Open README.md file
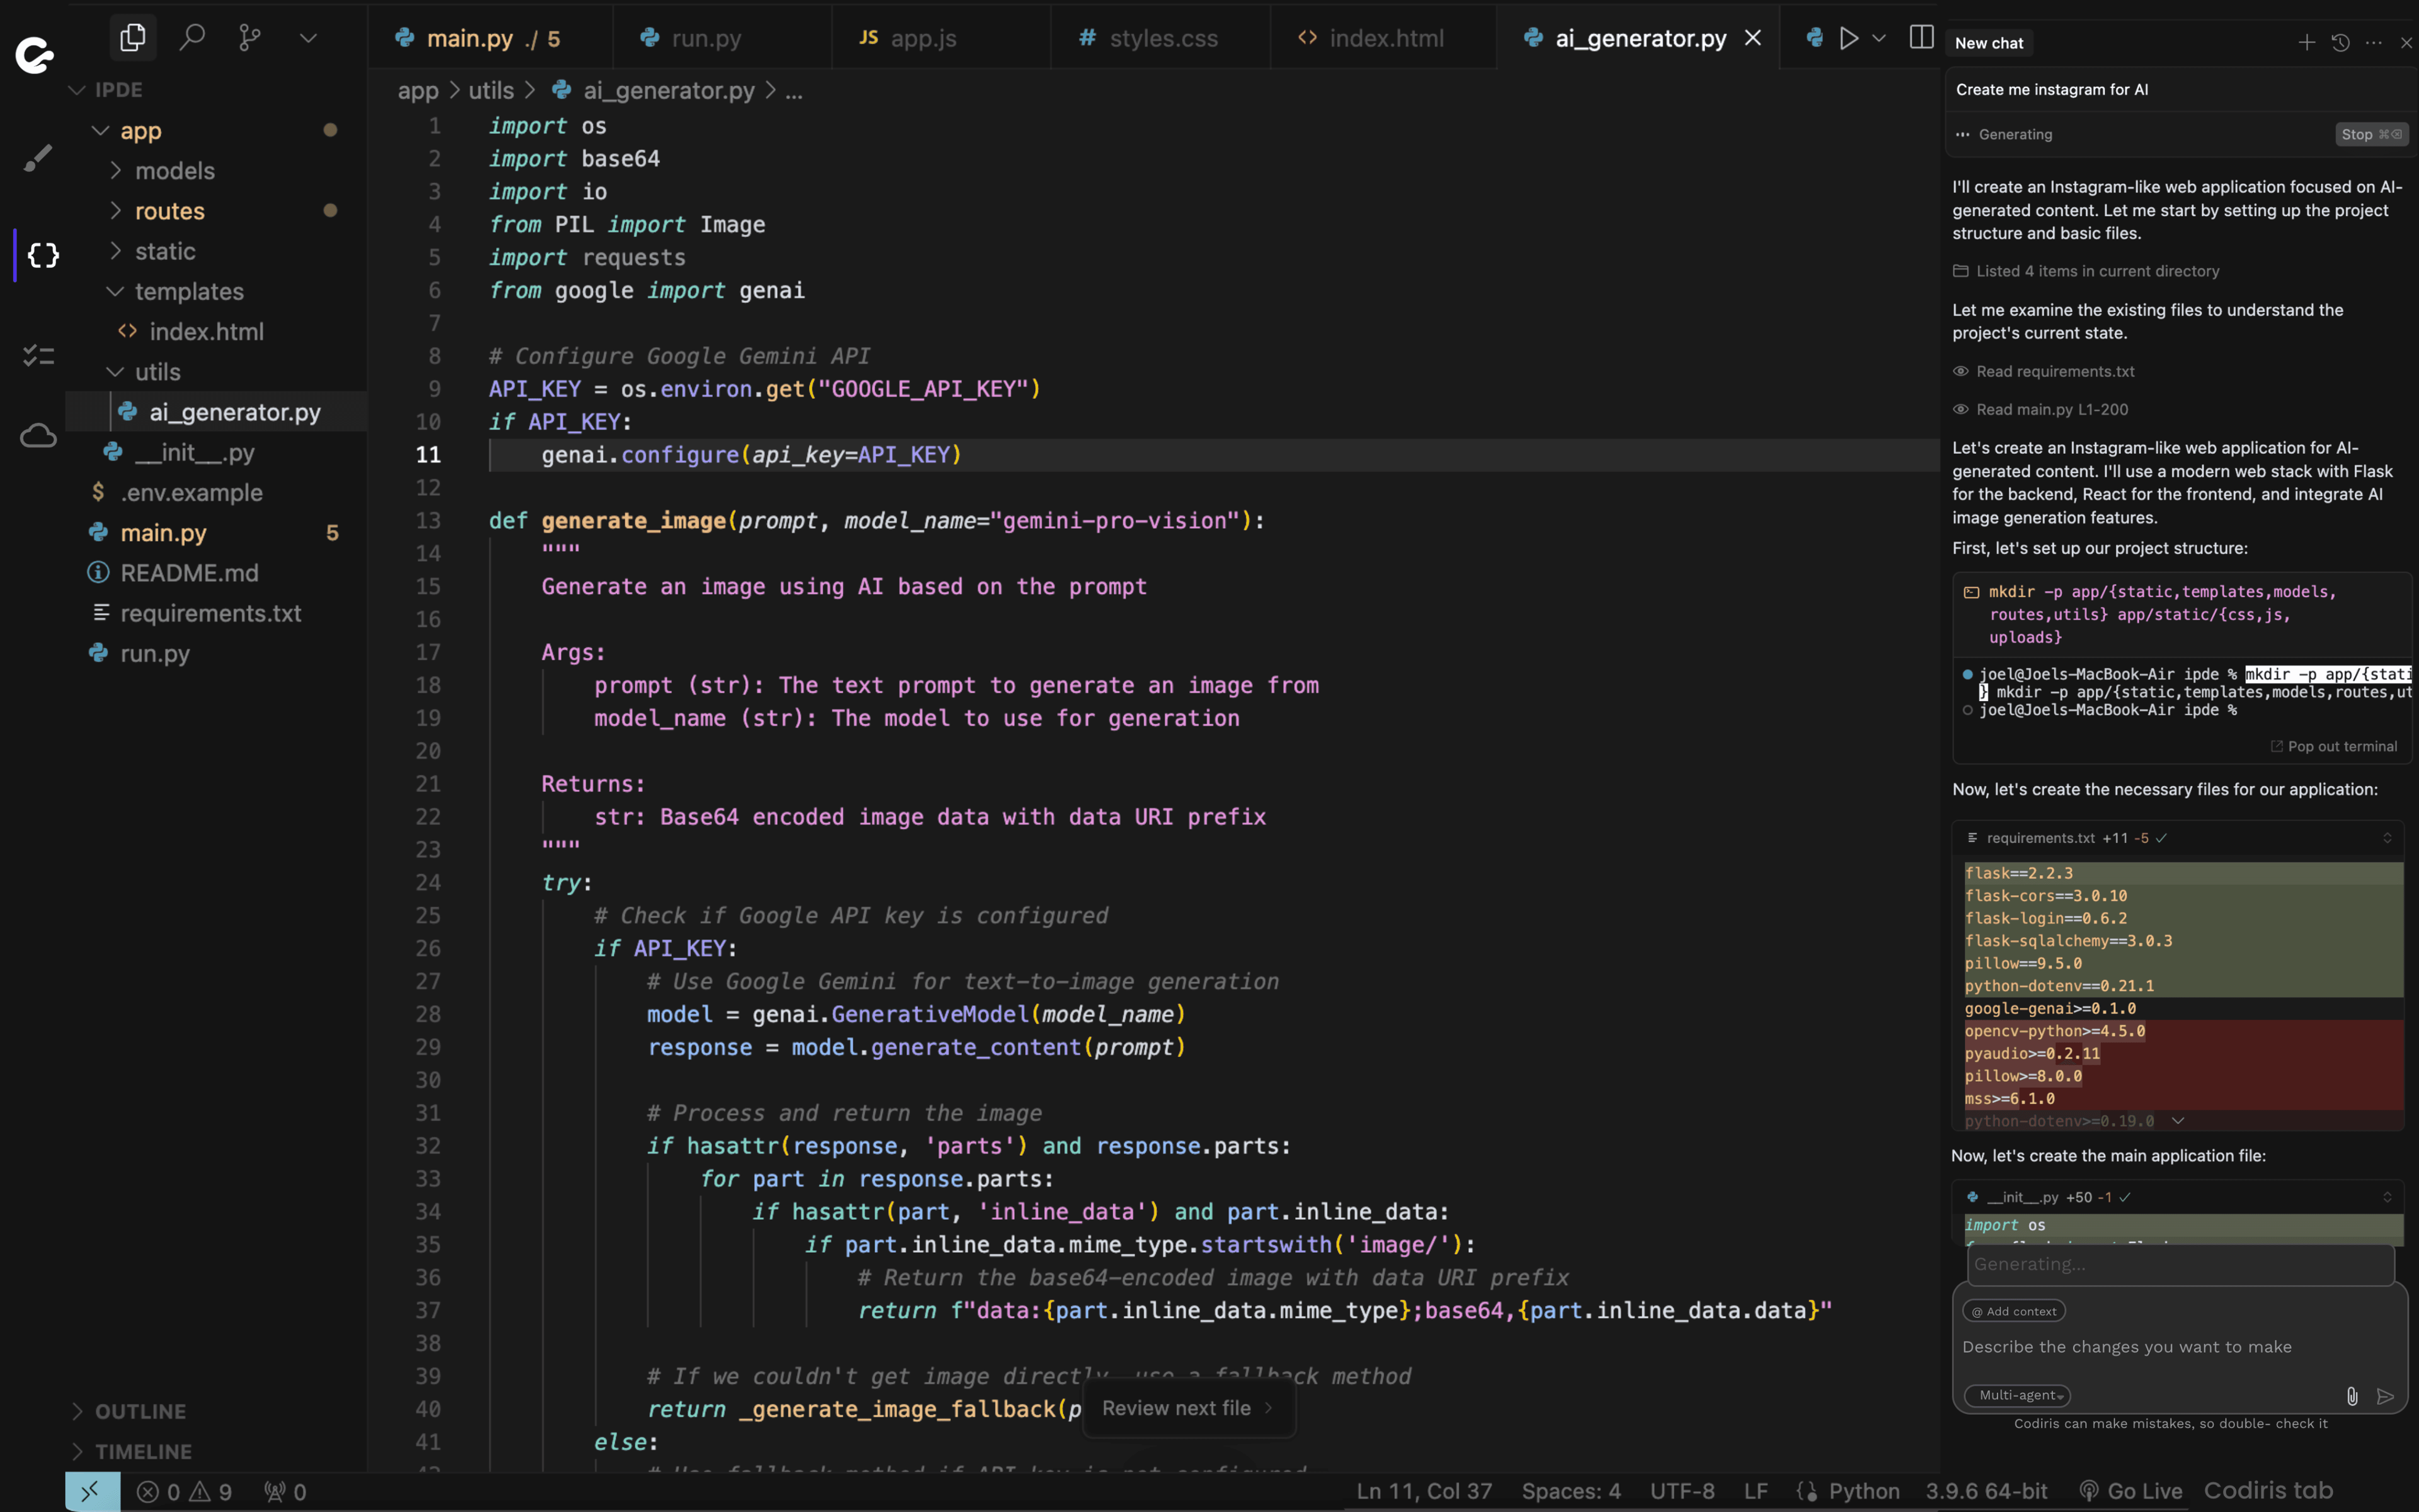 tap(190, 573)
